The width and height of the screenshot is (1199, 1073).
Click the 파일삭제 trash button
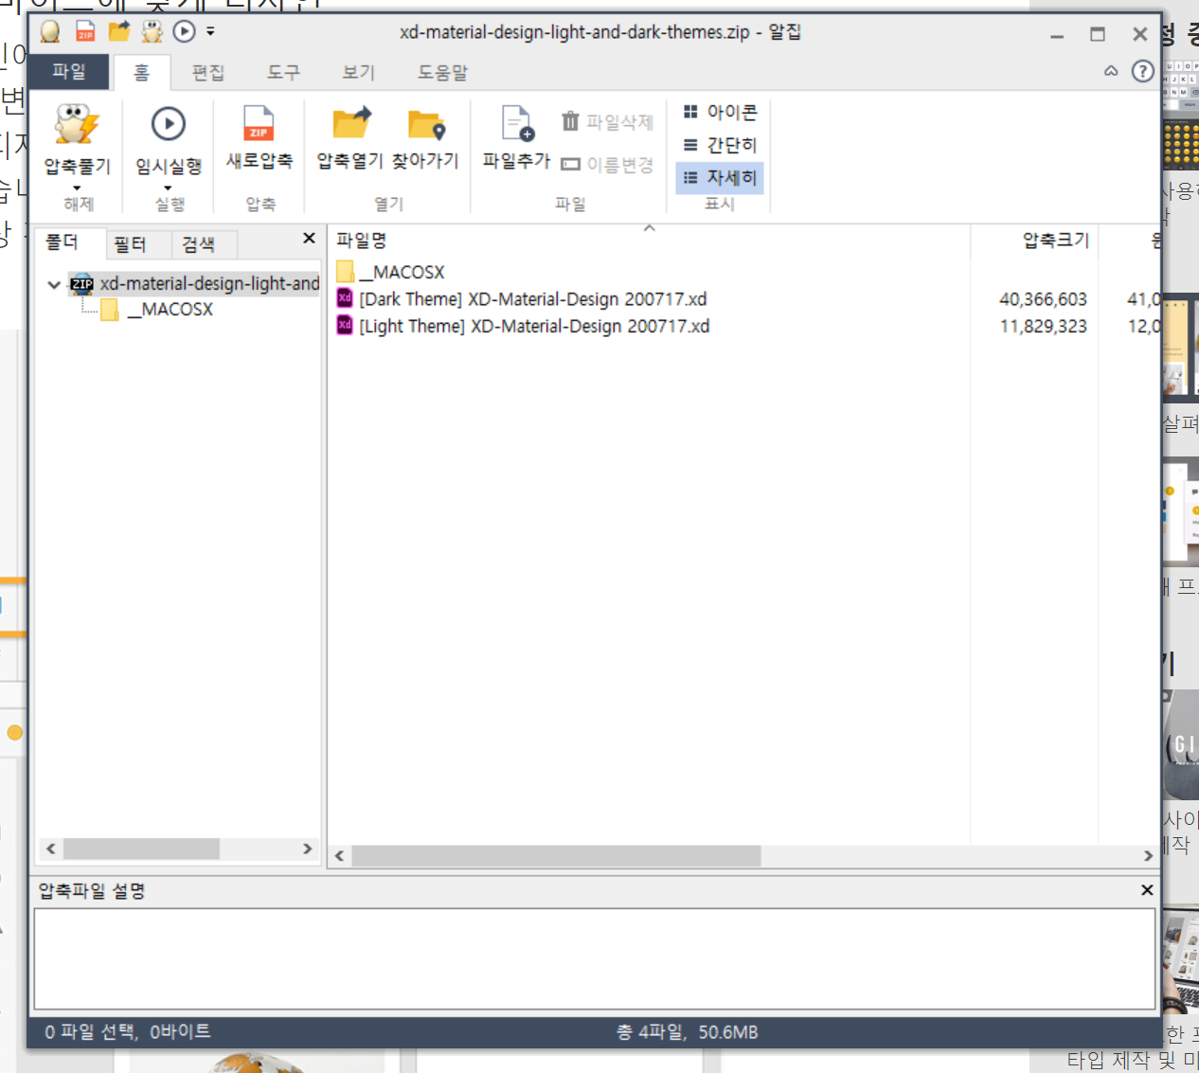coord(607,122)
